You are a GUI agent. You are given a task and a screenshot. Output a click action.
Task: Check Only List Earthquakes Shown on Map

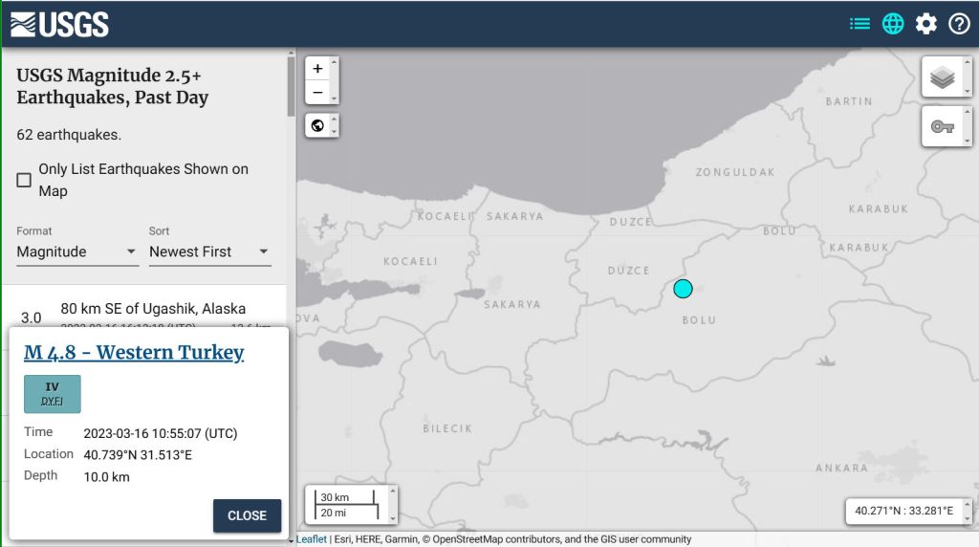(x=24, y=180)
